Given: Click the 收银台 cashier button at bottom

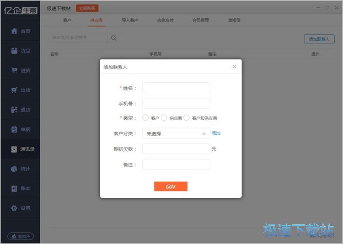Looking at the screenshot, I should 21,236.
